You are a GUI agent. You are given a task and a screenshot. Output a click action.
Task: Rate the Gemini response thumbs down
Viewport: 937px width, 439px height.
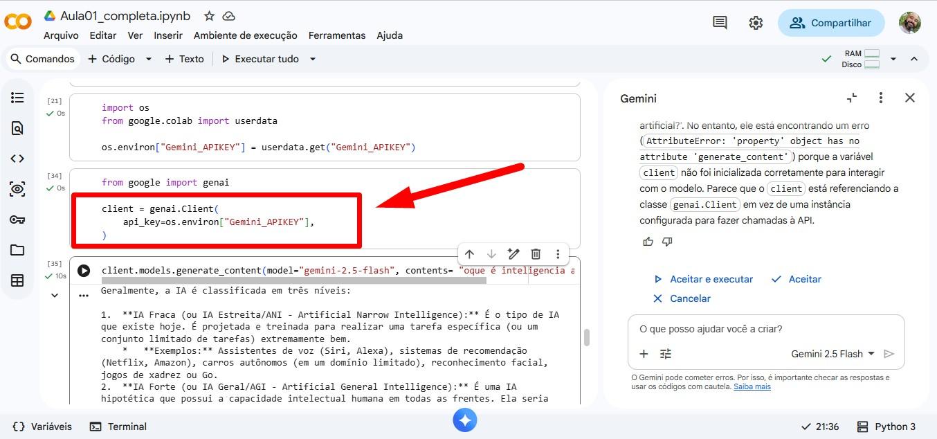tap(667, 241)
